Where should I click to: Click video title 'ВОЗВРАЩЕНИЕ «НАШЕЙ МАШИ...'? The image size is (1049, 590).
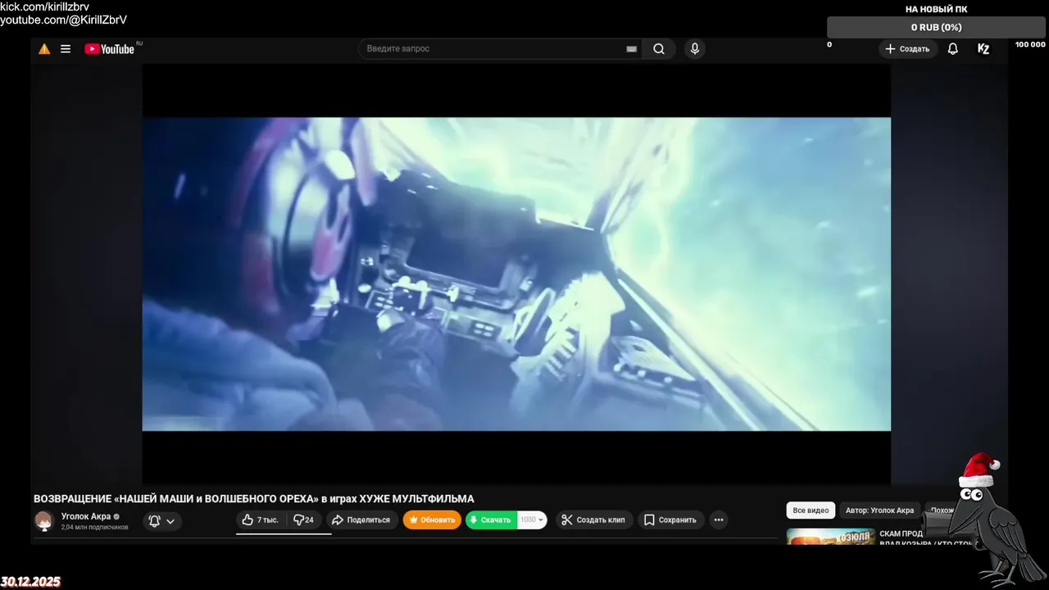254,499
